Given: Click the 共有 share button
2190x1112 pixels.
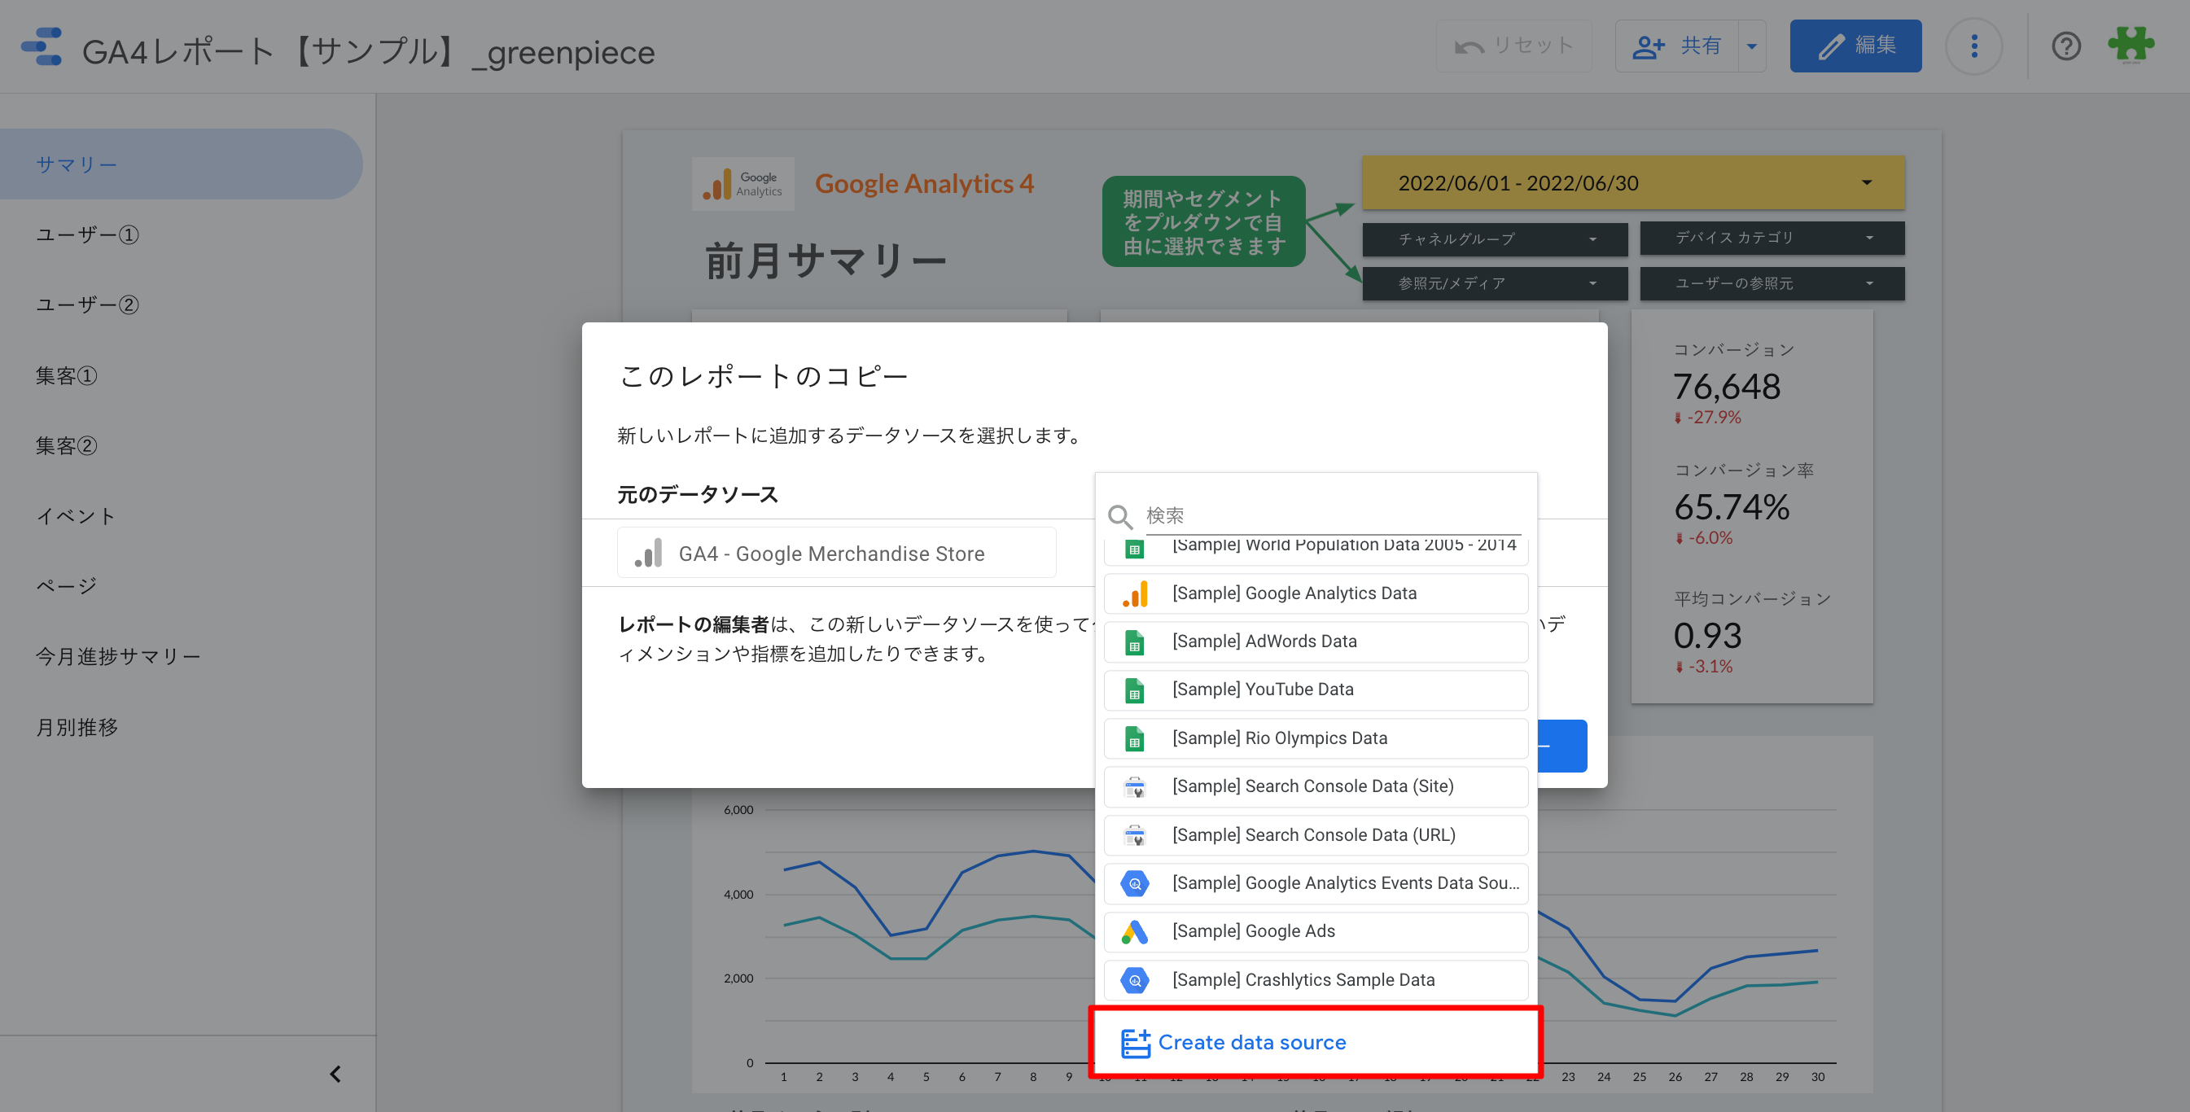Looking at the screenshot, I should point(1676,46).
